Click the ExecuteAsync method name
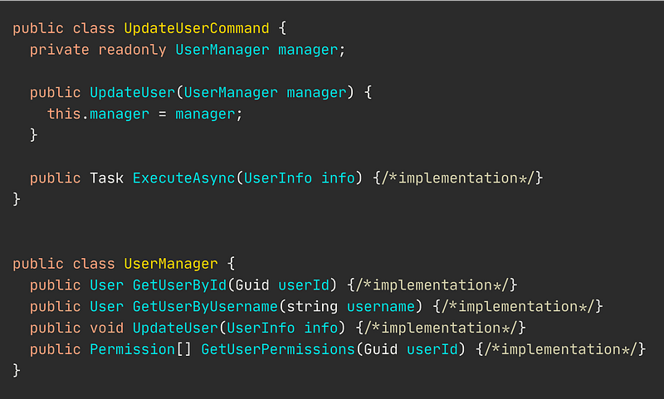This screenshot has height=399, width=664. [x=183, y=178]
